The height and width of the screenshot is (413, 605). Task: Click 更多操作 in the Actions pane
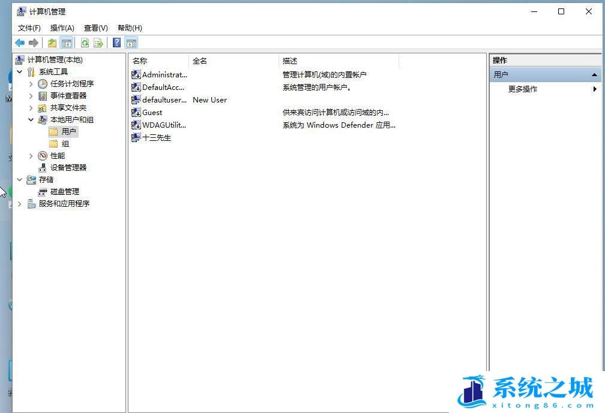coord(522,89)
